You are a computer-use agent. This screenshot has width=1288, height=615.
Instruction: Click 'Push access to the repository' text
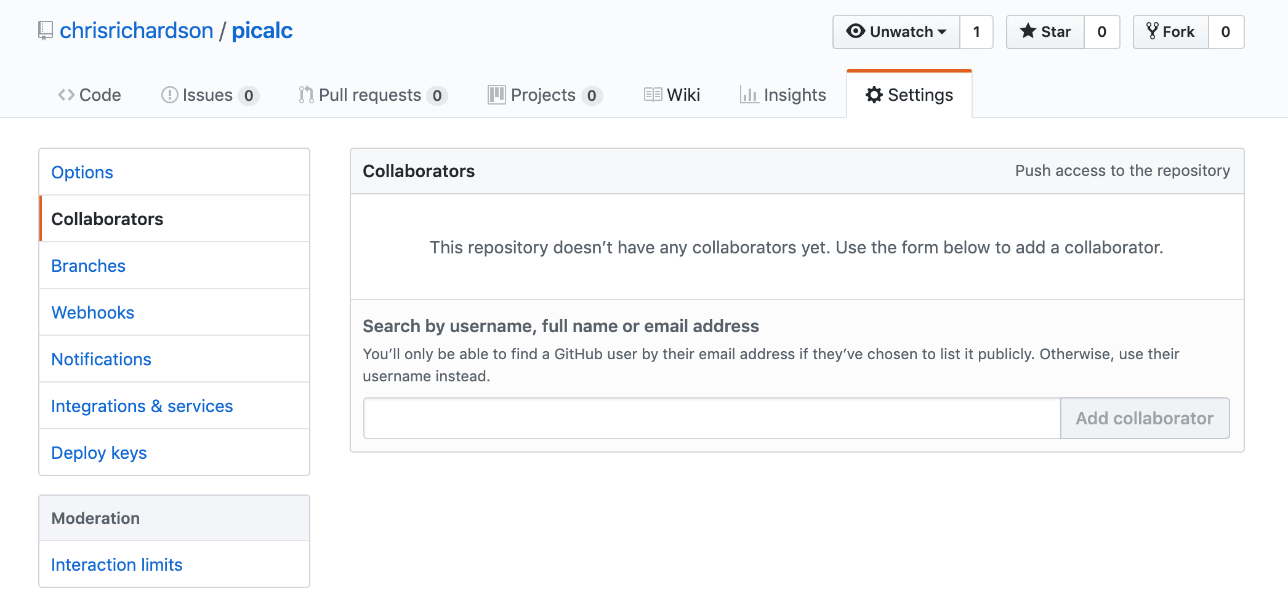click(x=1122, y=170)
